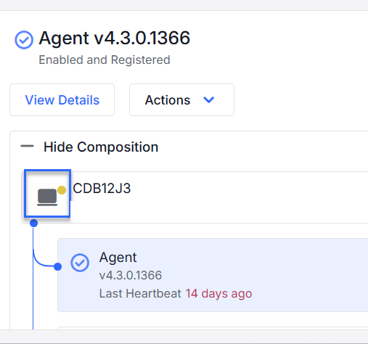Screen dimensions: 368x344
Task: Click the Agent v4.3.0.1366 page title
Action: click(x=115, y=38)
